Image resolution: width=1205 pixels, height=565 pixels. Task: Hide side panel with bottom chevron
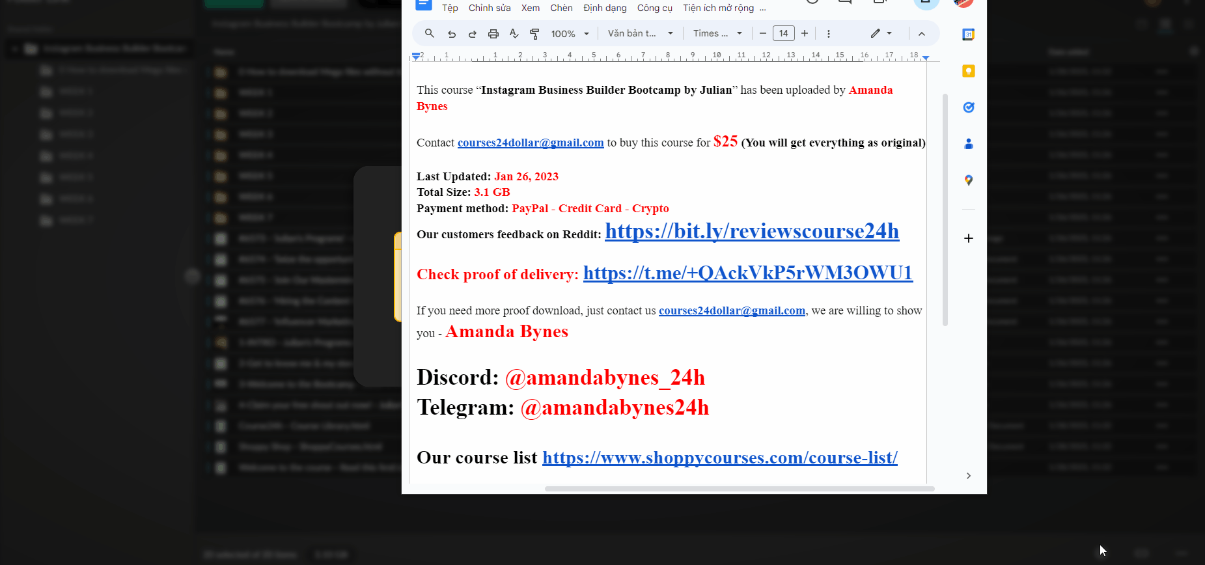tap(968, 476)
